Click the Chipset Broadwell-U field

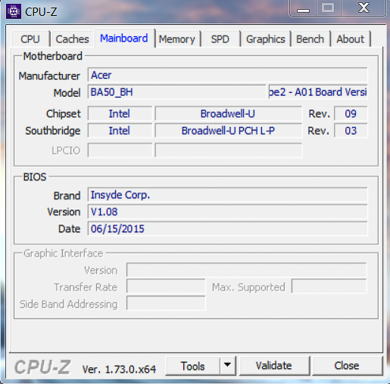pyautogui.click(x=229, y=113)
